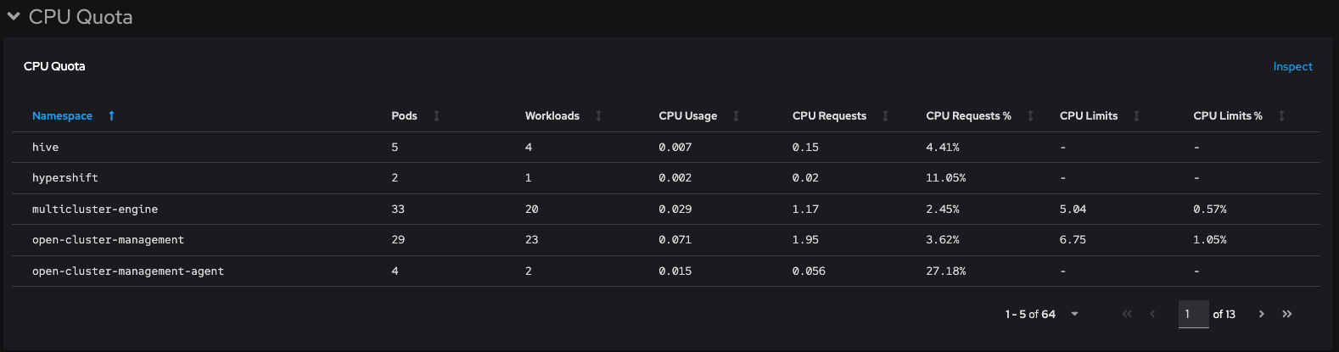
Task: Click the open-cluster-management-agent namespace cell
Action: [x=128, y=271]
